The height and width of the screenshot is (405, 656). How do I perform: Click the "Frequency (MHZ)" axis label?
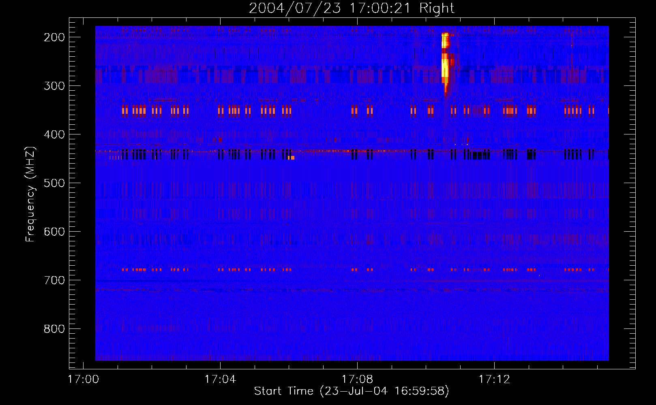pyautogui.click(x=30, y=194)
